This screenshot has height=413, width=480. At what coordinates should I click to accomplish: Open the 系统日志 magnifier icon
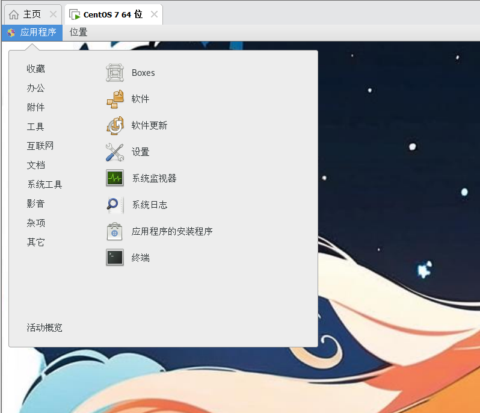pyautogui.click(x=114, y=205)
